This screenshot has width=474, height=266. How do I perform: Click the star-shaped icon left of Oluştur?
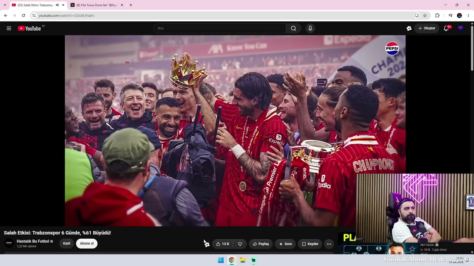click(409, 28)
